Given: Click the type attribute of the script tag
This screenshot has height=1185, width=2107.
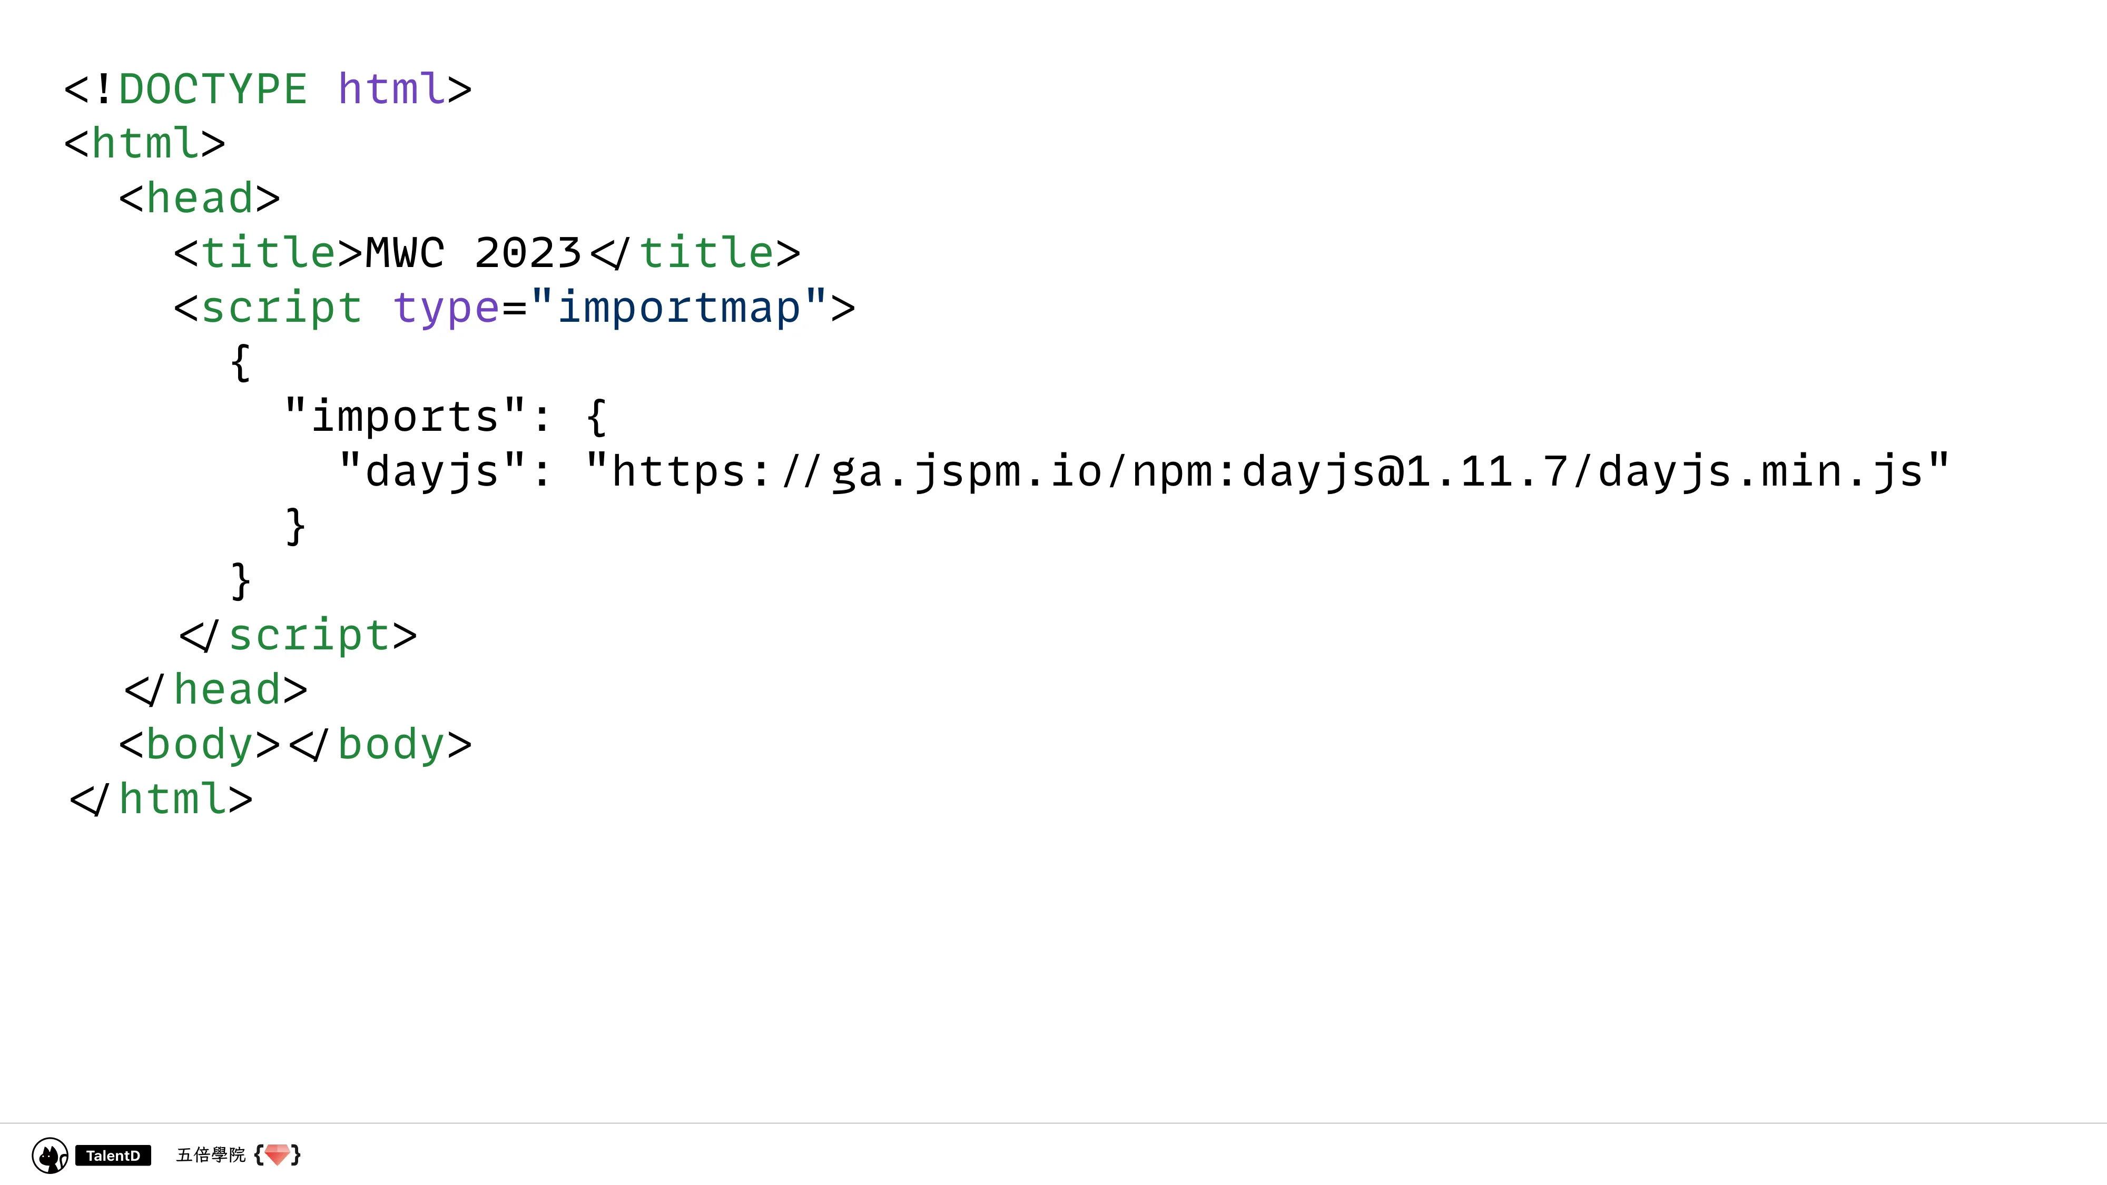Looking at the screenshot, I should (x=446, y=308).
